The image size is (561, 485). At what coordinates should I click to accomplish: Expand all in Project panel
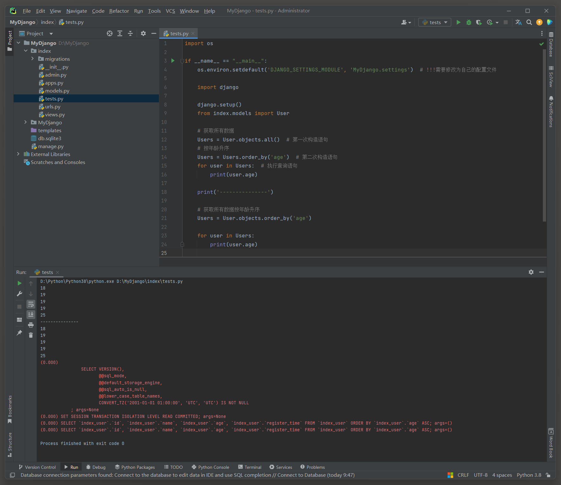tap(120, 33)
